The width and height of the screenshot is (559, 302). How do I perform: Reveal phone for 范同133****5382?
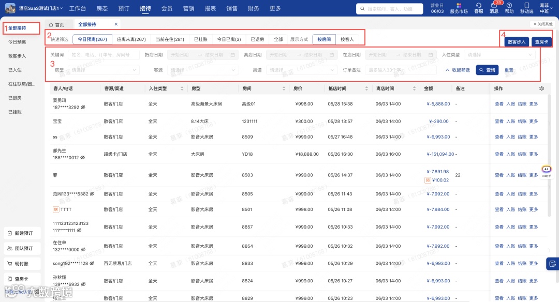[92, 194]
